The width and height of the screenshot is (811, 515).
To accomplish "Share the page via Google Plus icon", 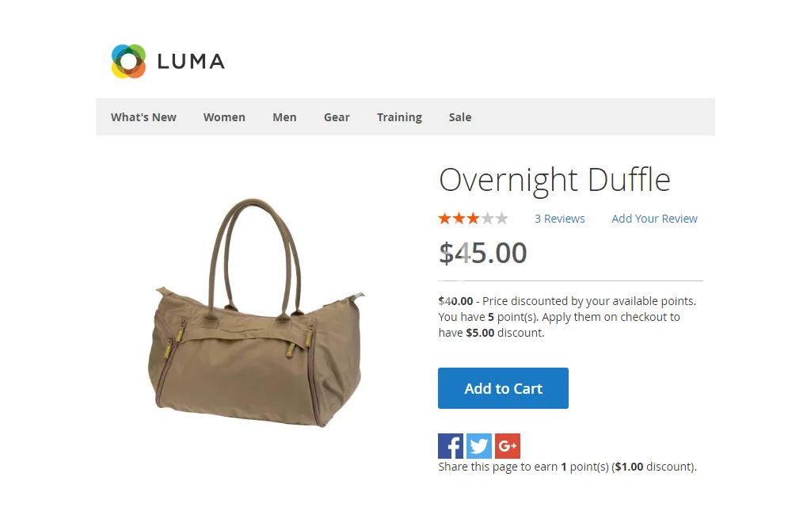I will coord(508,445).
